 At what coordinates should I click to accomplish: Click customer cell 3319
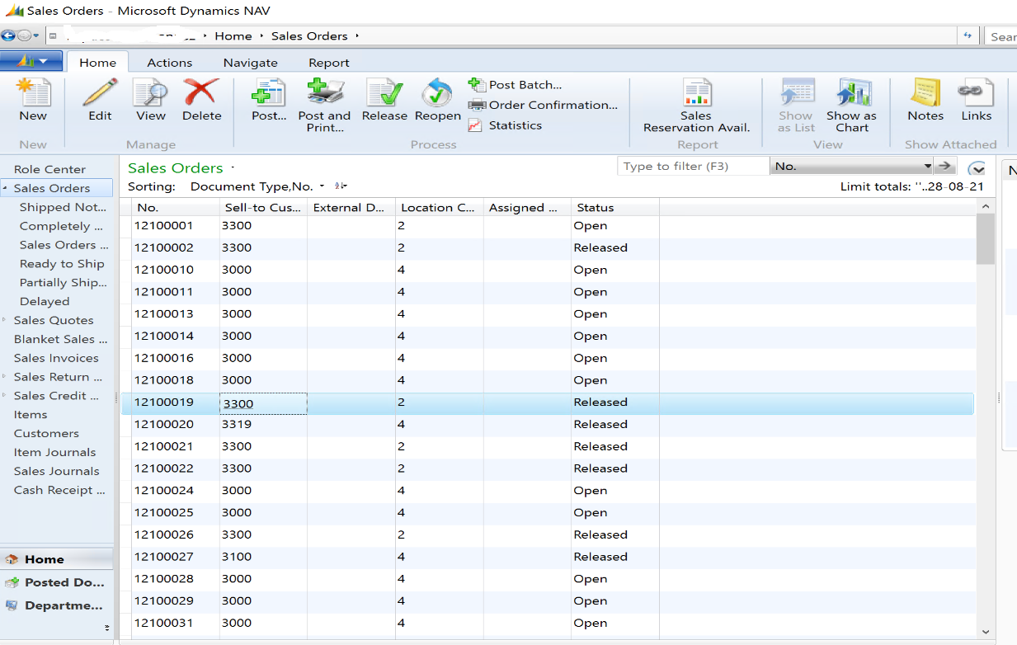(x=263, y=425)
